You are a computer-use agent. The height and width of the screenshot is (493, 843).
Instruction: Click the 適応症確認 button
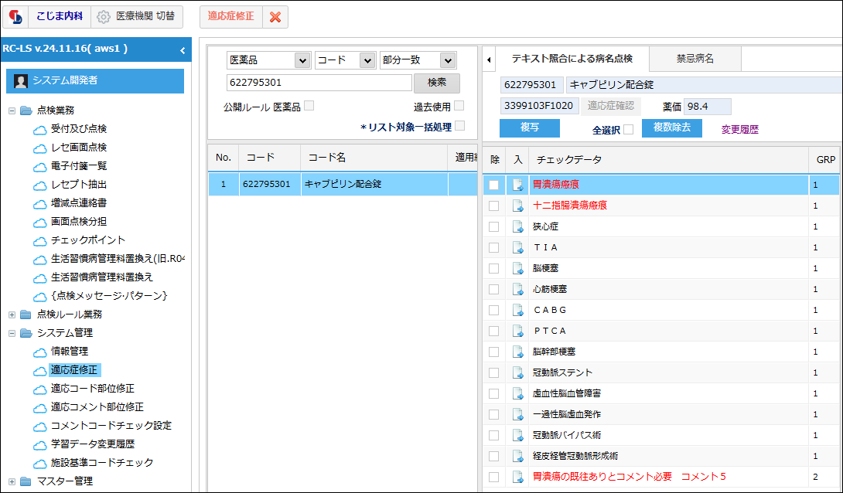610,106
